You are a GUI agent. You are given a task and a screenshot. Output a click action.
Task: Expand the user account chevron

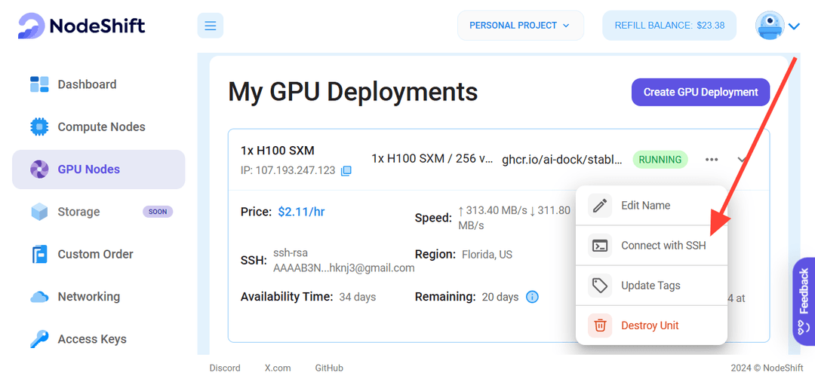coord(794,26)
